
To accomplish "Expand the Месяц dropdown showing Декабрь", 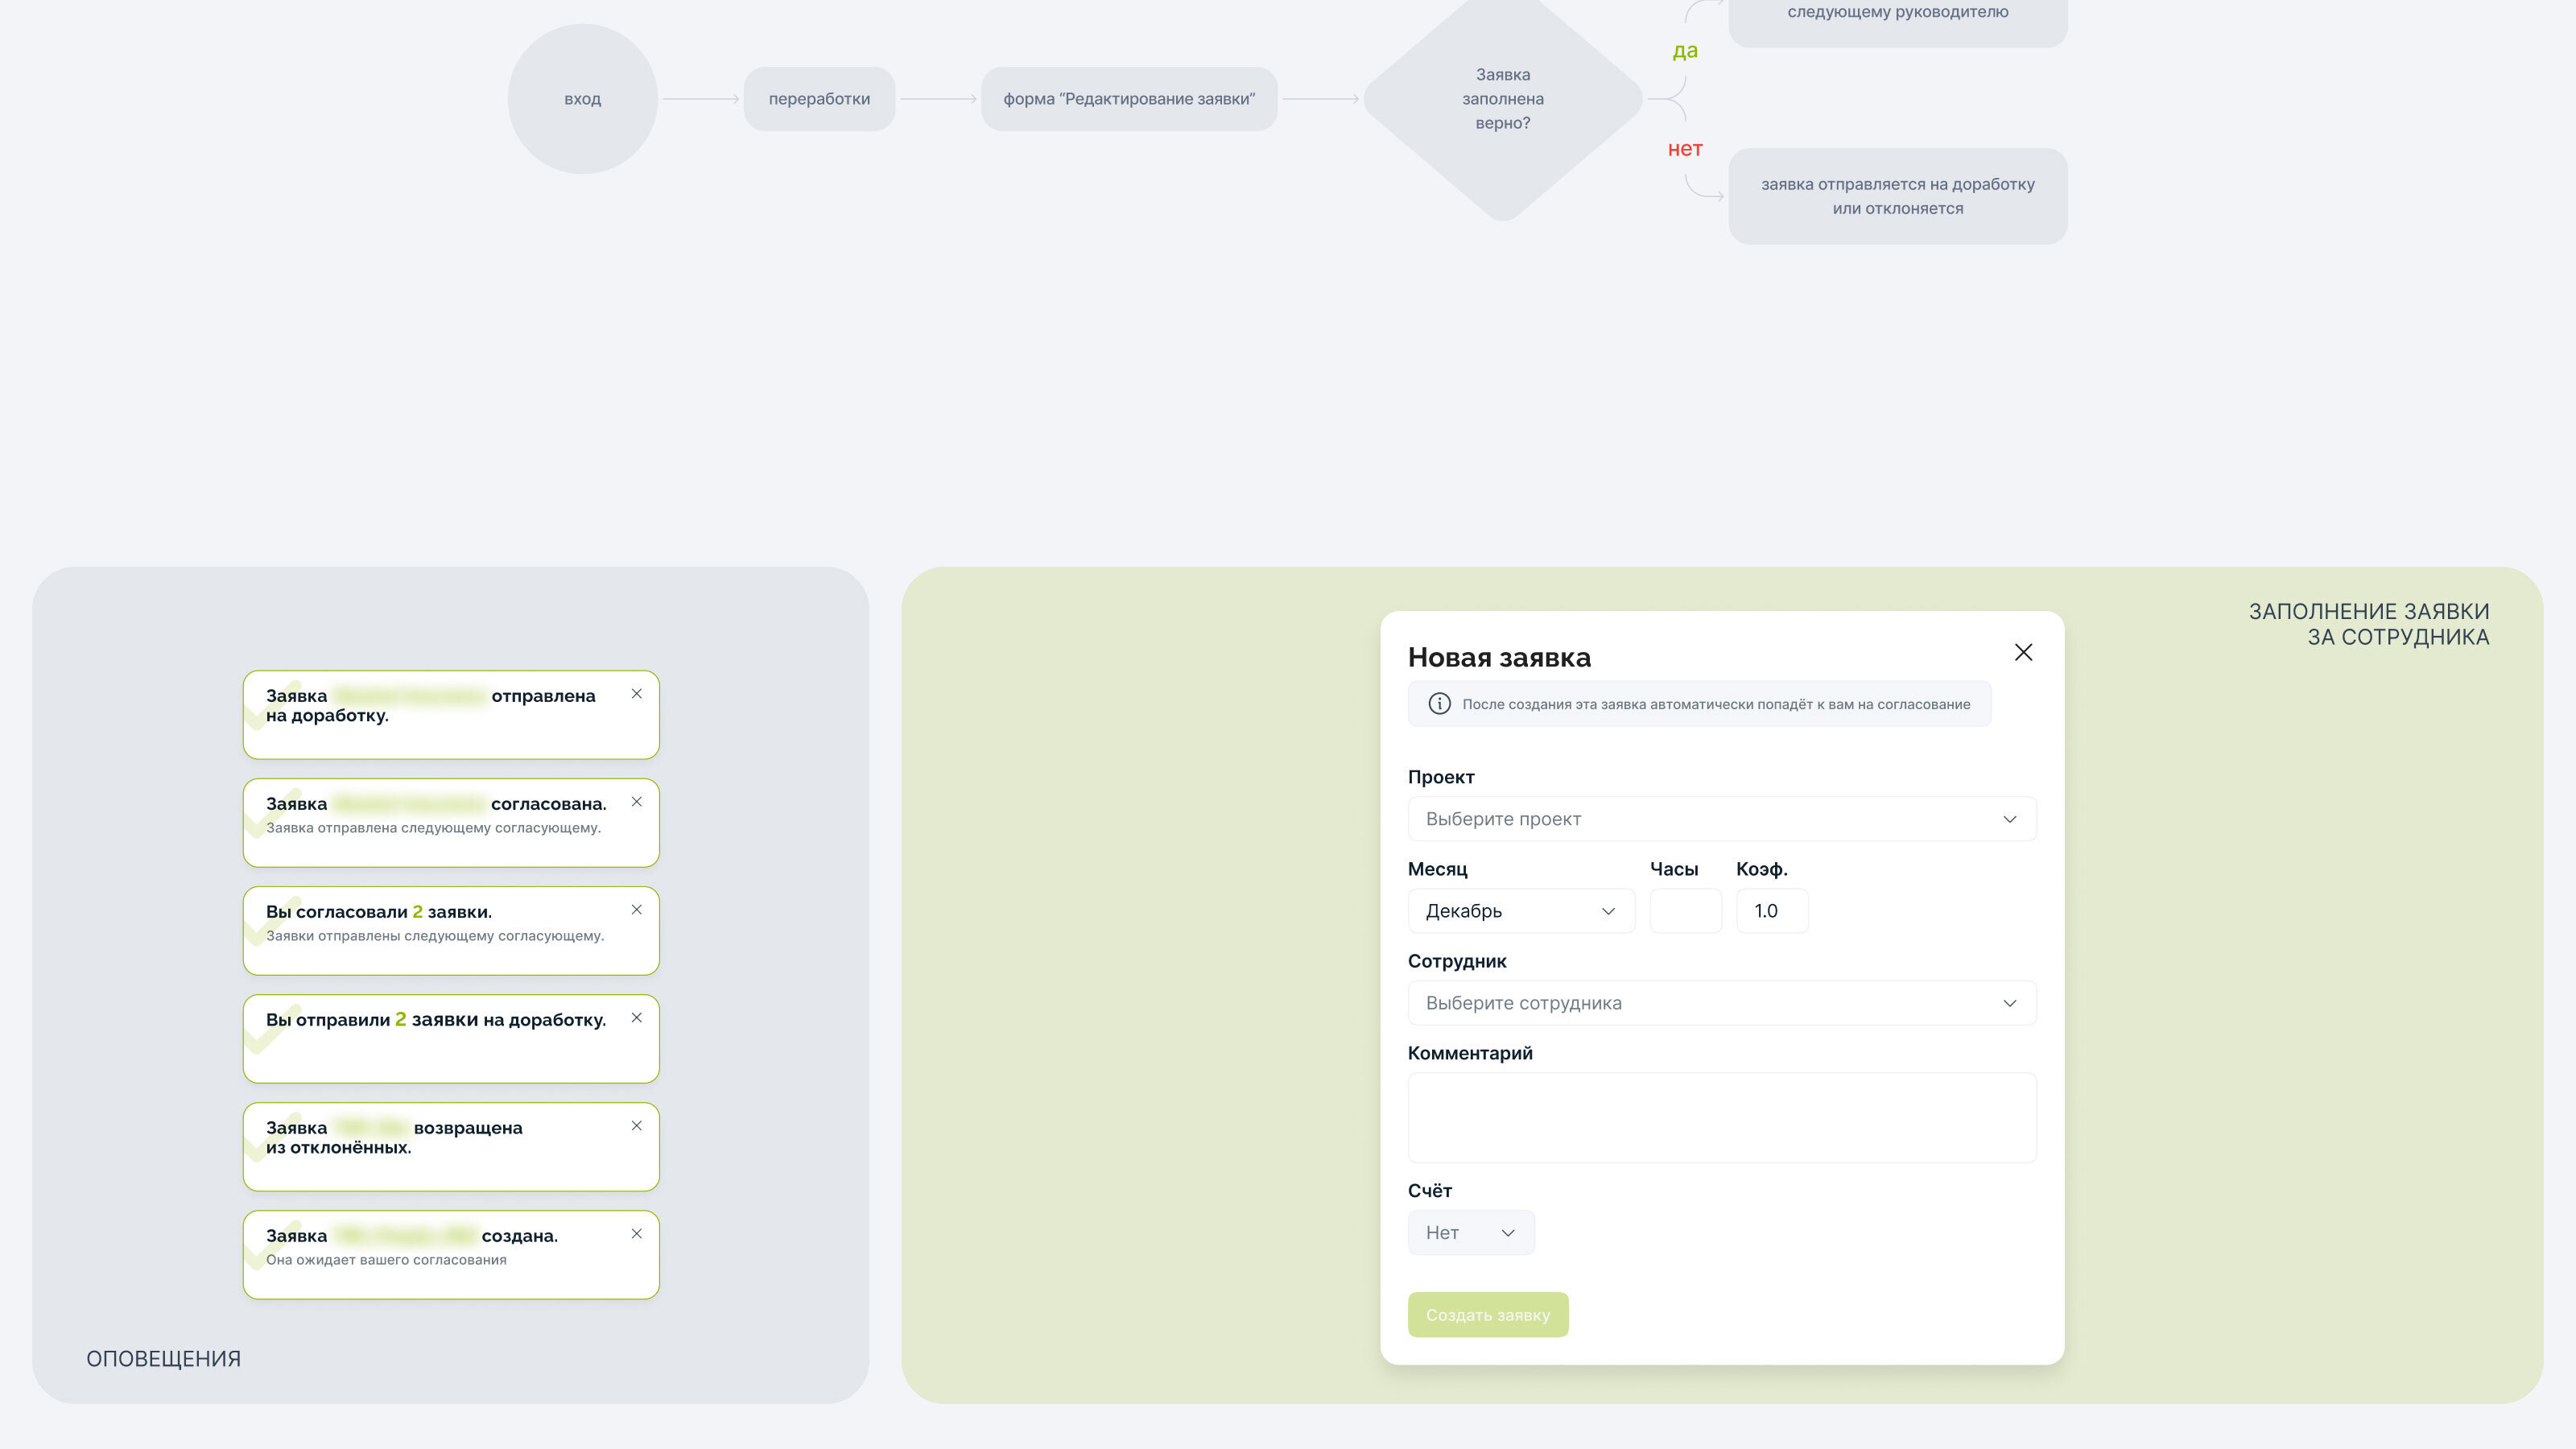I will click(x=1520, y=911).
